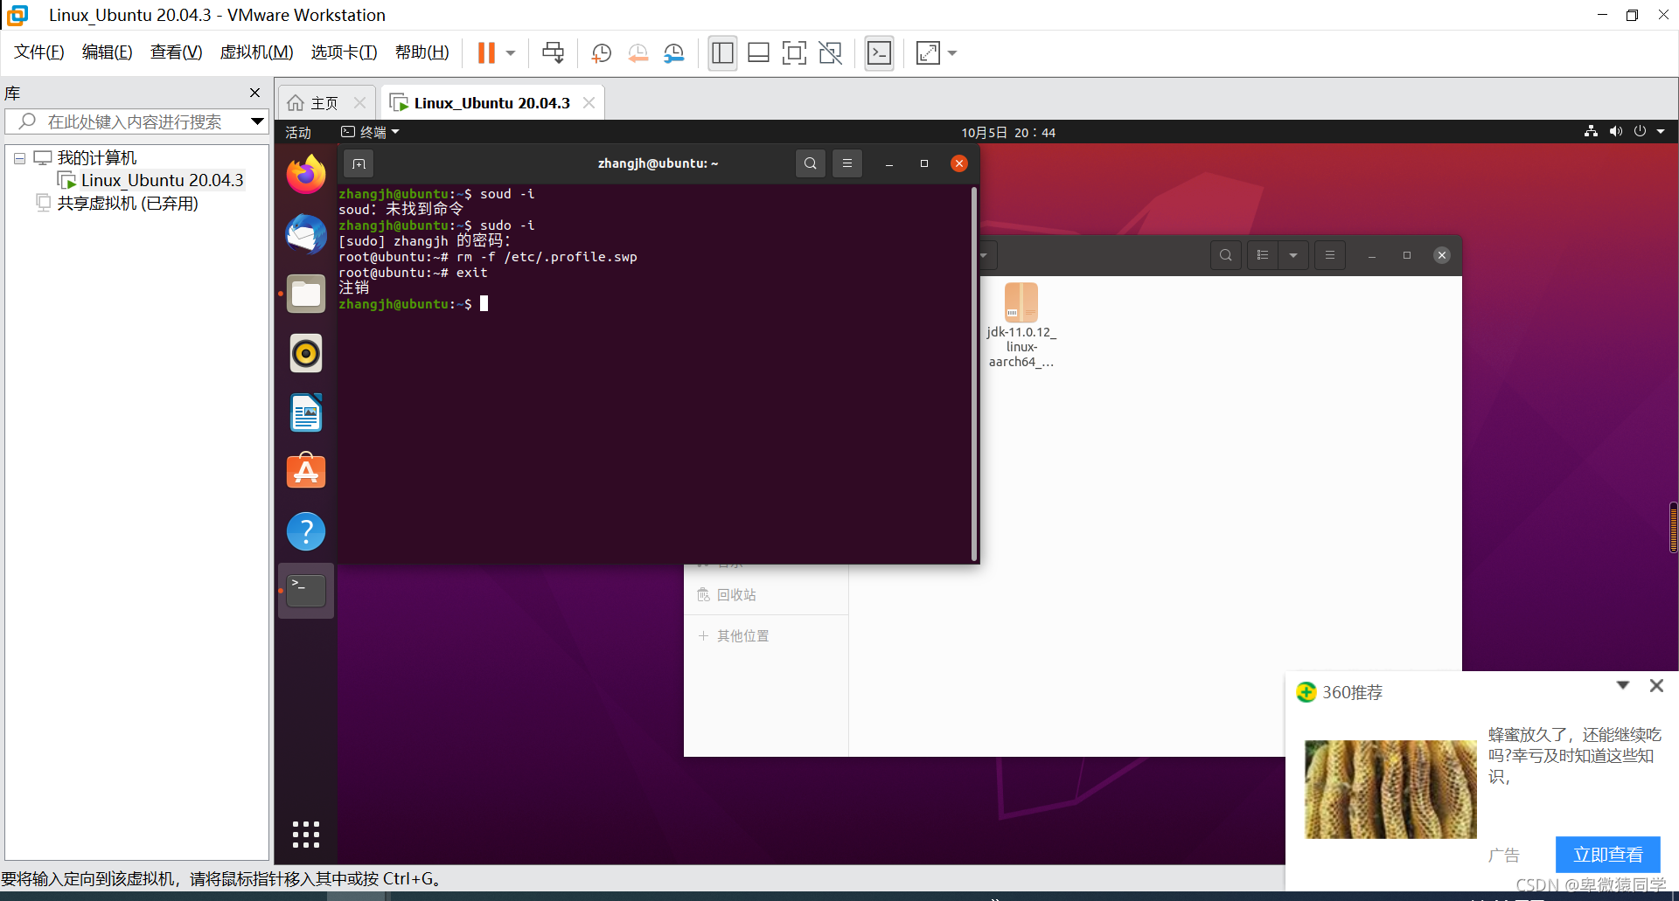Select Terminal icon in the dock
The image size is (1679, 901).
click(306, 591)
